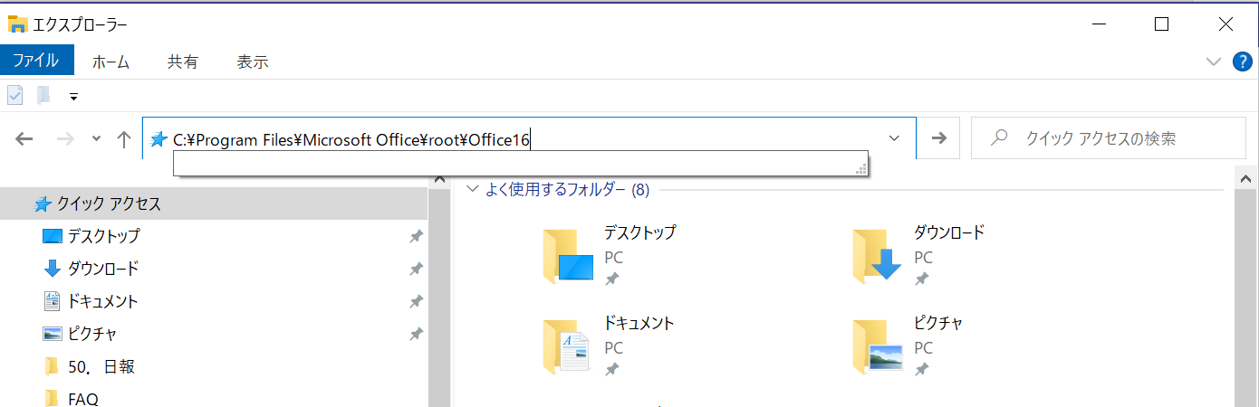Click the autocomplete dropdown resize grip
This screenshot has width=1259, height=407.
tap(862, 170)
